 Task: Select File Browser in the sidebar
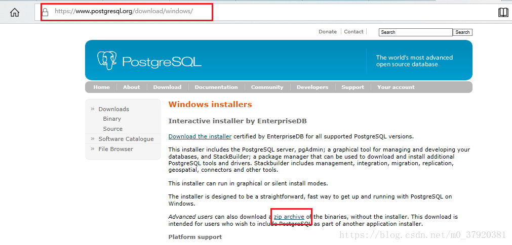click(115, 149)
